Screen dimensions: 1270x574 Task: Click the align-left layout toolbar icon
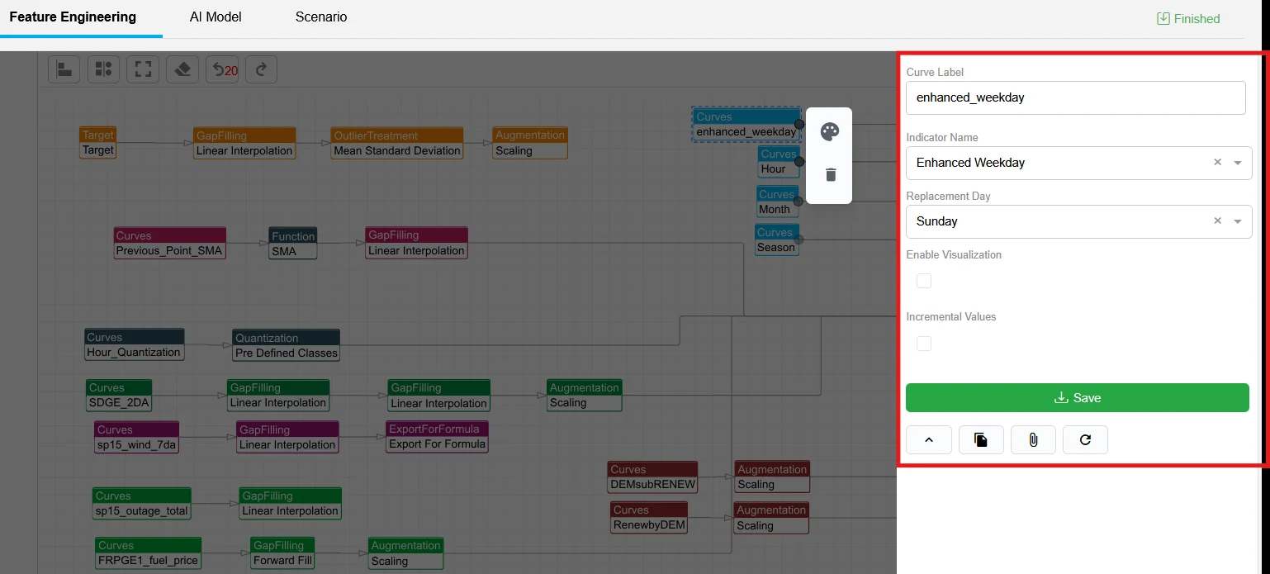point(64,69)
